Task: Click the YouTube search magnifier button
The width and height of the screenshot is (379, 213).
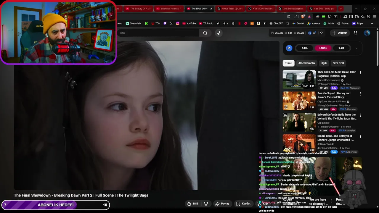Action: coord(205,33)
